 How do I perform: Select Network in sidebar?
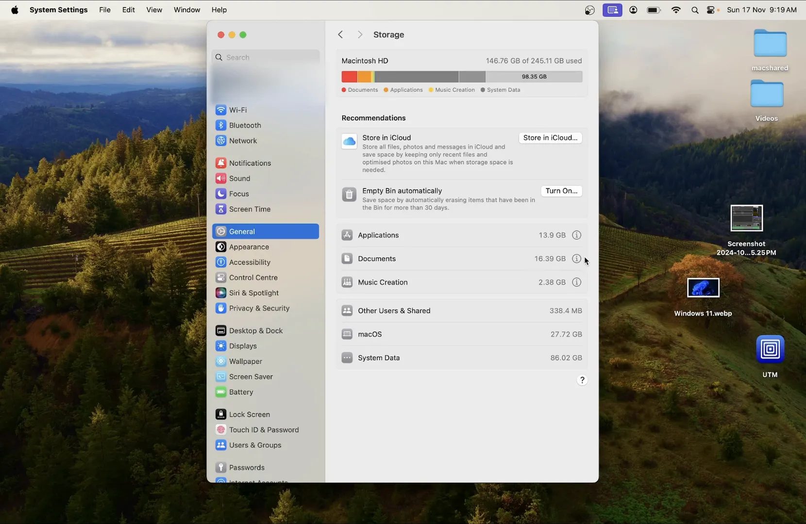(265, 141)
